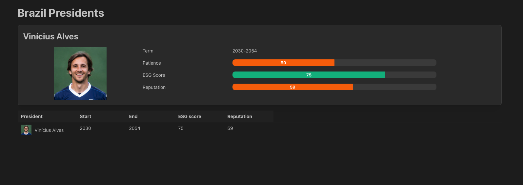This screenshot has width=523, height=185.
Task: Click start year 2030 table cell
Action: pyautogui.click(x=85, y=128)
